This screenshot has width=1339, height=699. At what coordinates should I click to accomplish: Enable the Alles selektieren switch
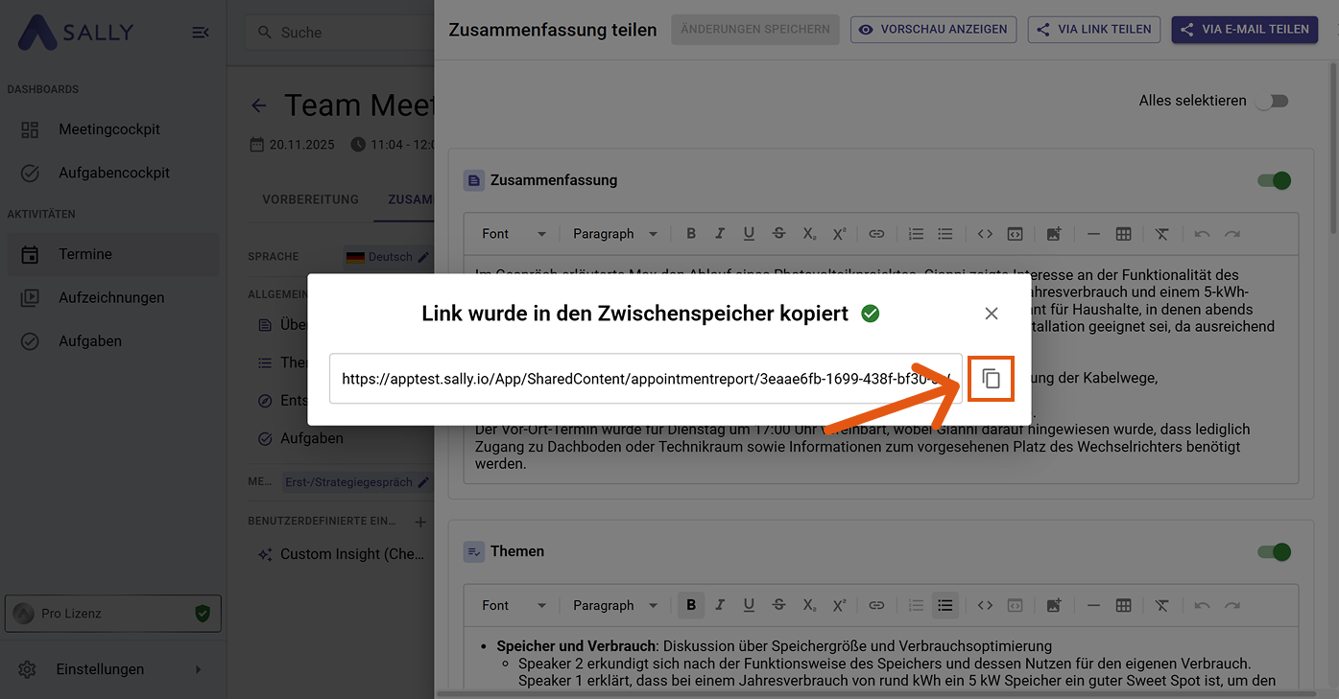pyautogui.click(x=1272, y=101)
